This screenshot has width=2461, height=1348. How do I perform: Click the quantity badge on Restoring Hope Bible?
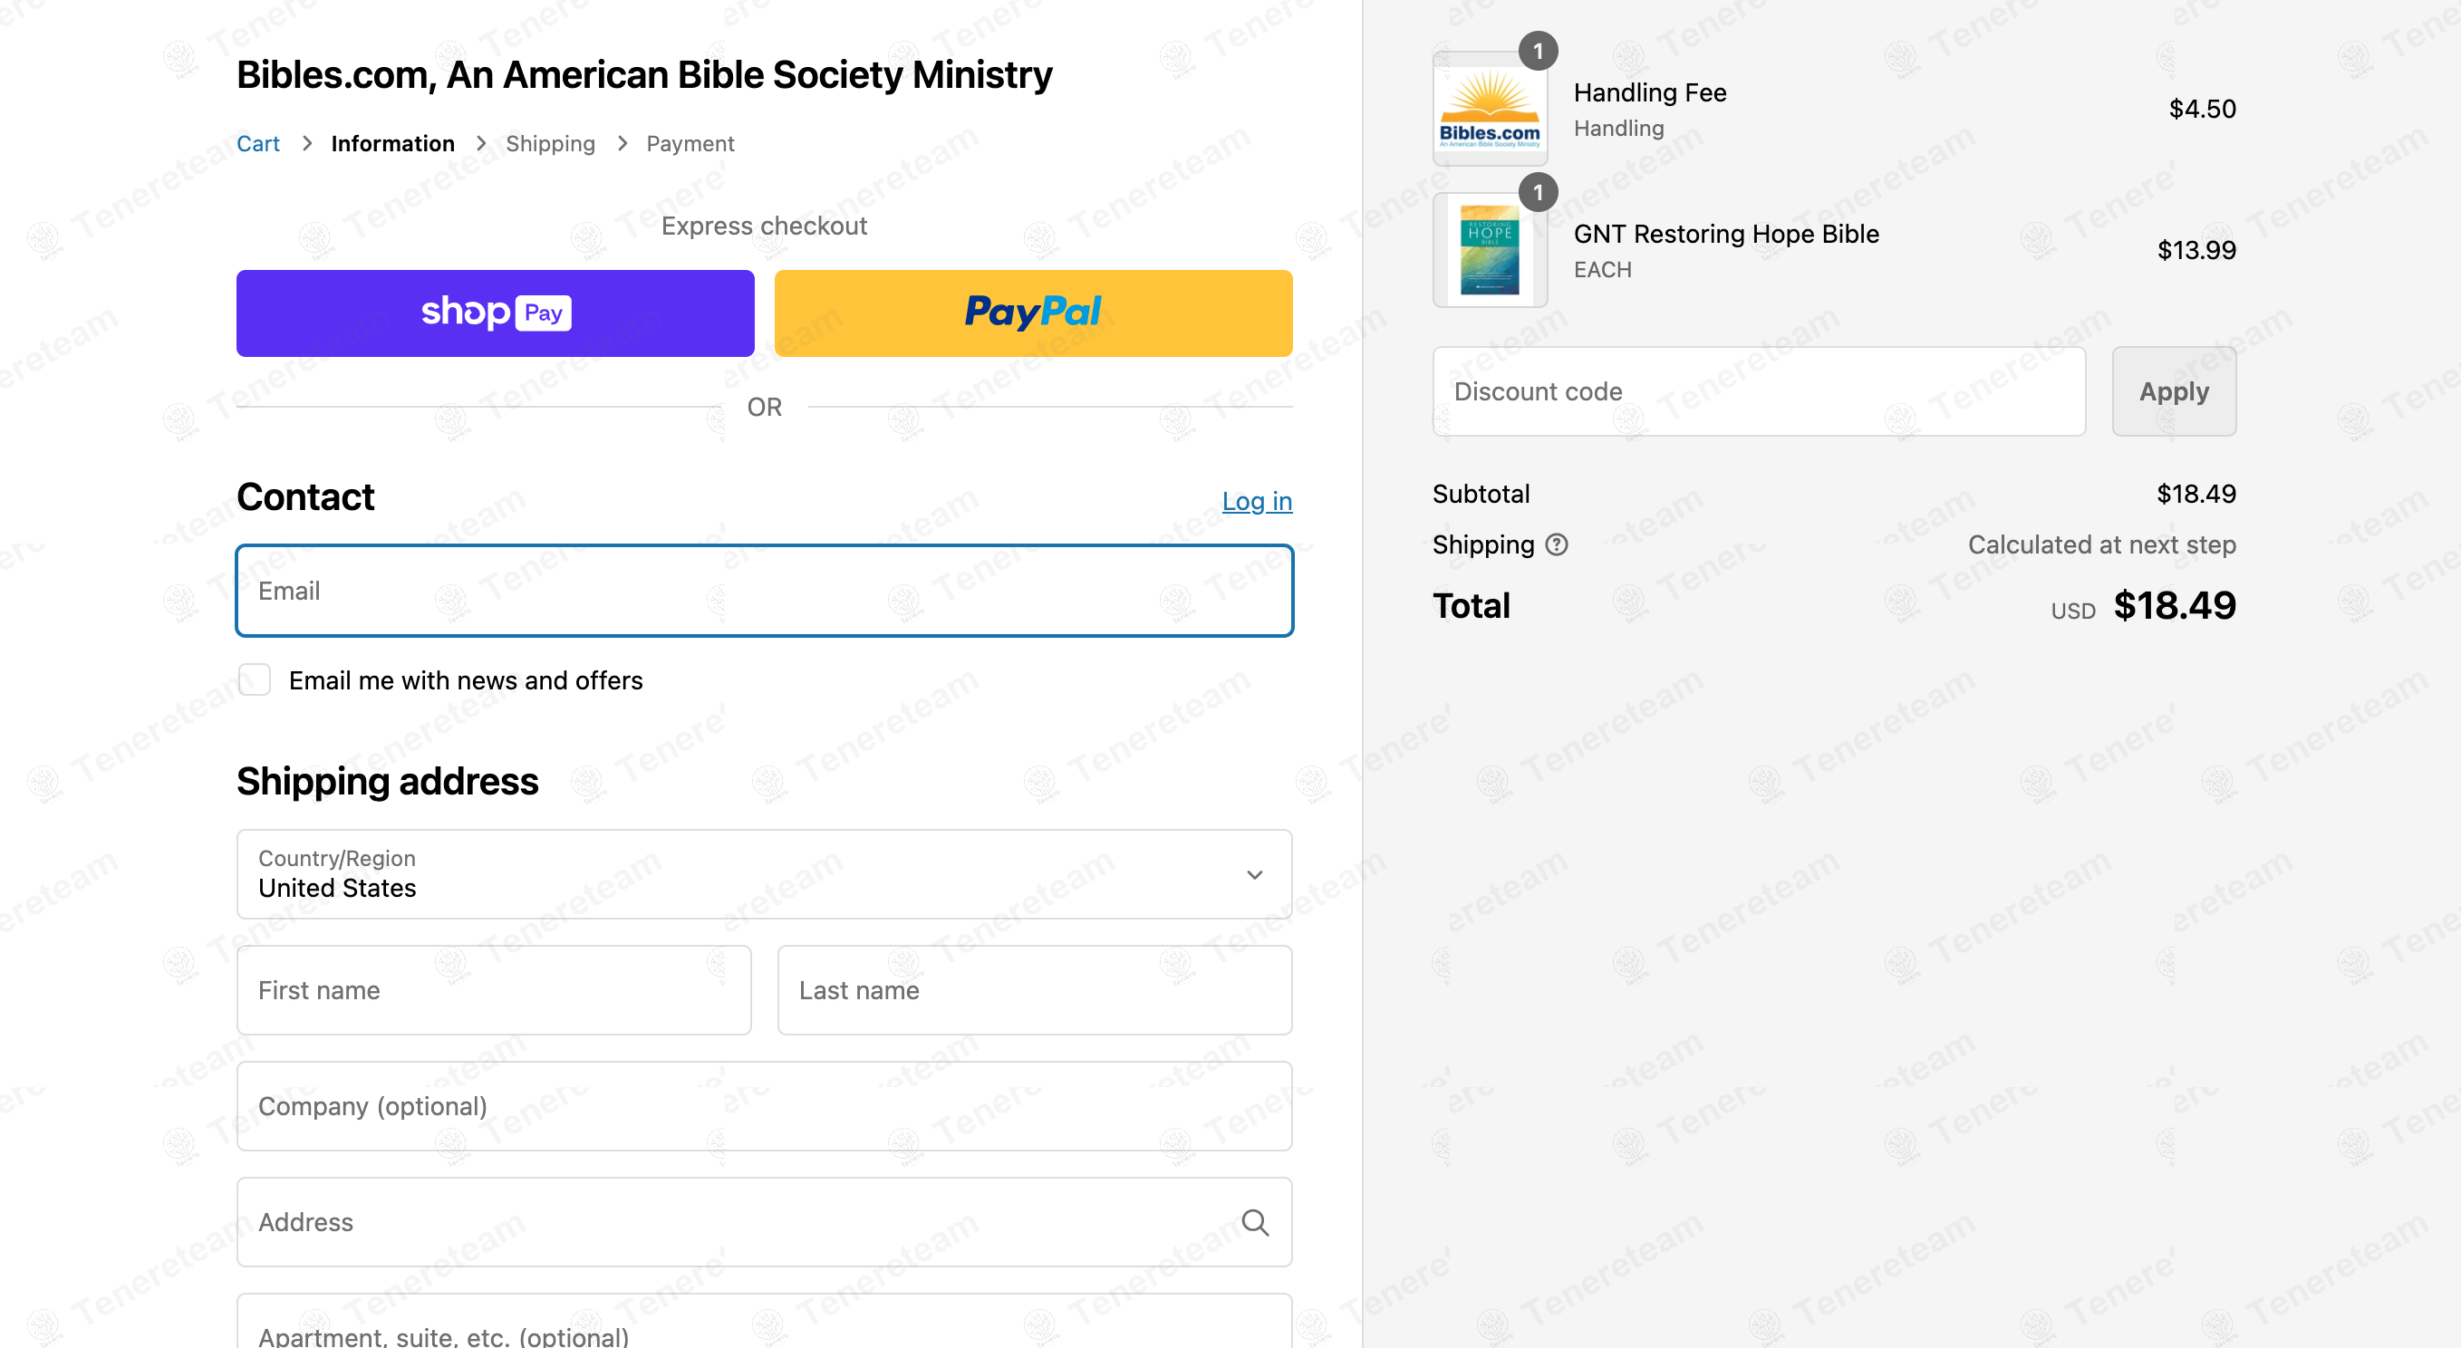(1539, 193)
